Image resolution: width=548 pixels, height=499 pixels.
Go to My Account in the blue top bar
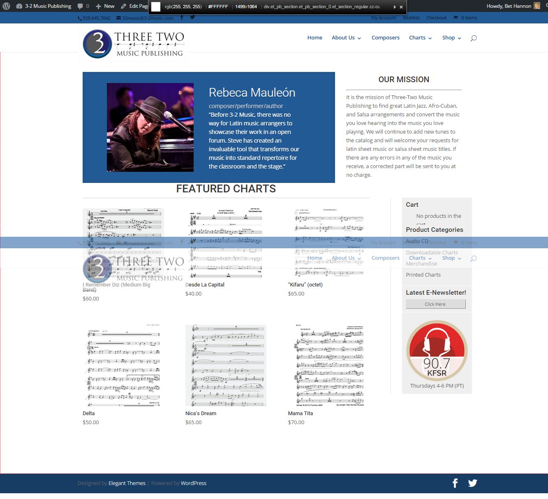[x=384, y=18]
